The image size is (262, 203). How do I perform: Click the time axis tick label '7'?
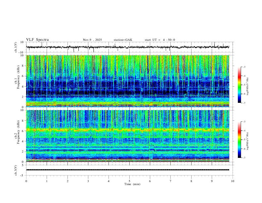pyautogui.click(x=171, y=181)
